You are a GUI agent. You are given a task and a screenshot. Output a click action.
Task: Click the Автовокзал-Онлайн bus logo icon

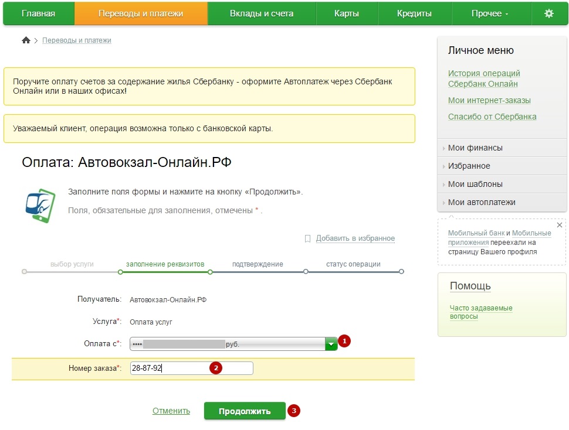[x=40, y=206]
